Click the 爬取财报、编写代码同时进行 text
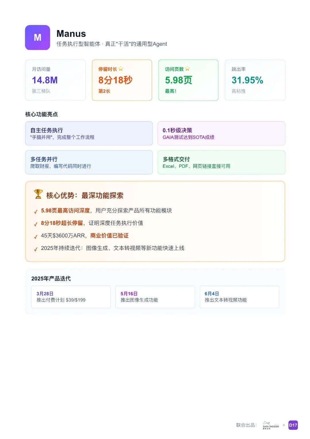The height and width of the screenshot is (439, 310). [x=61, y=166]
